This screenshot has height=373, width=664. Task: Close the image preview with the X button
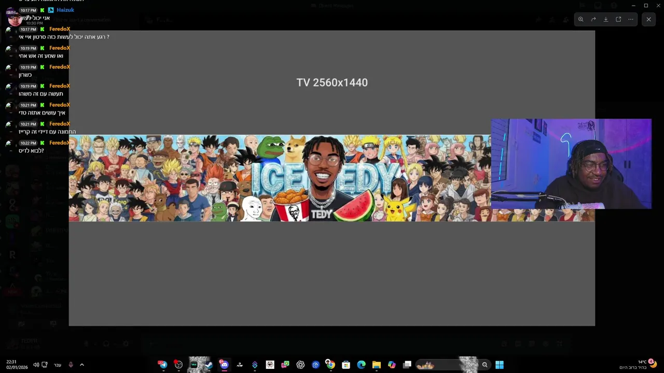(x=648, y=19)
